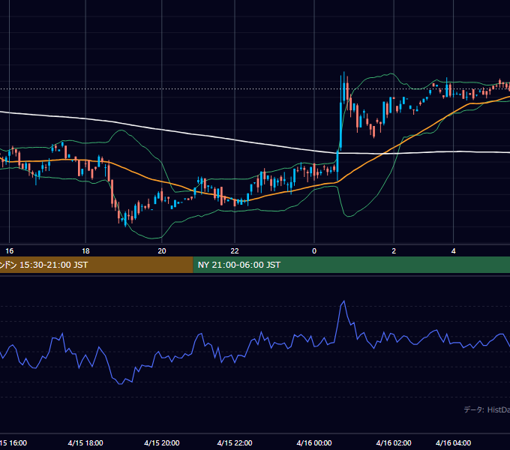Click the '4/16 00:00' date label
Image resolution: width=510 pixels, height=450 pixels.
click(x=314, y=442)
